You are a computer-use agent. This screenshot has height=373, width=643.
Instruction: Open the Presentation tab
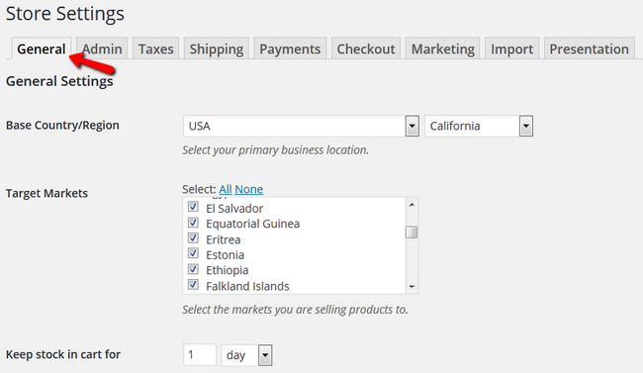(x=589, y=48)
